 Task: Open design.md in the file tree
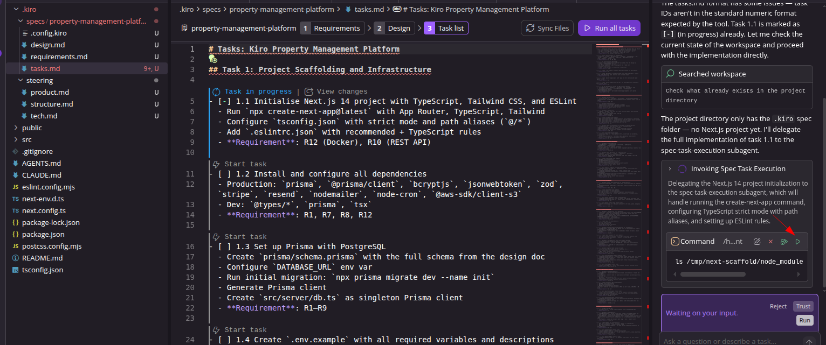47,45
